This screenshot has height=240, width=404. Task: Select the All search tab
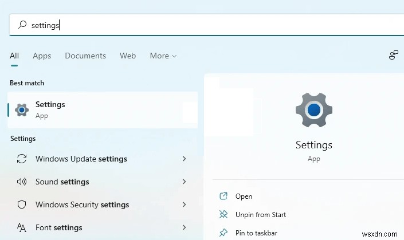14,56
